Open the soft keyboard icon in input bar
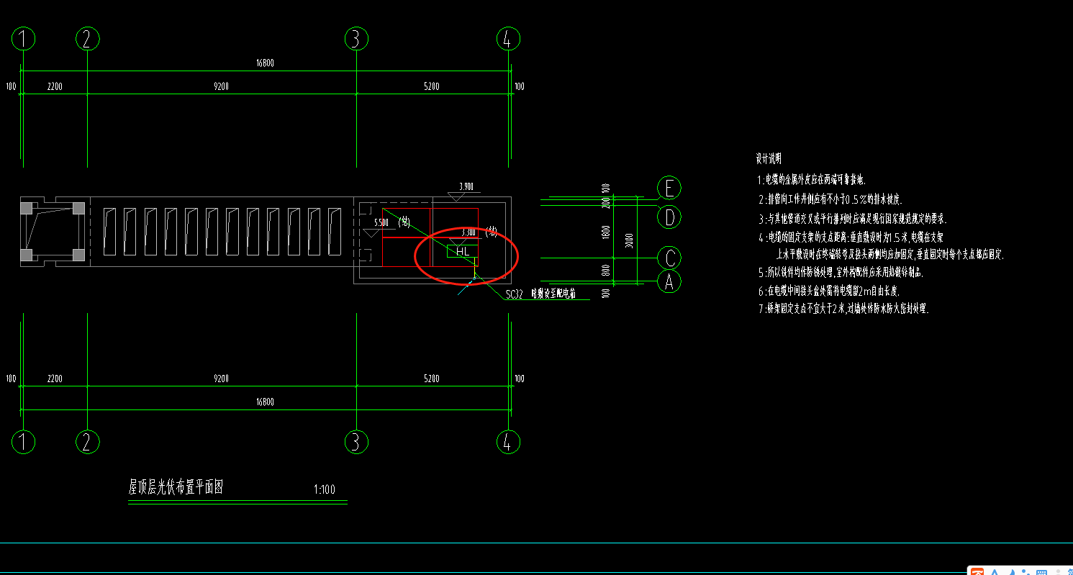Image resolution: width=1073 pixels, height=575 pixels. 1041,573
